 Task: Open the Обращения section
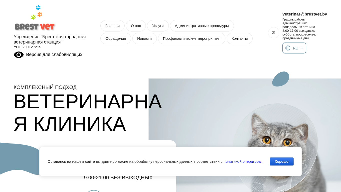tap(116, 38)
